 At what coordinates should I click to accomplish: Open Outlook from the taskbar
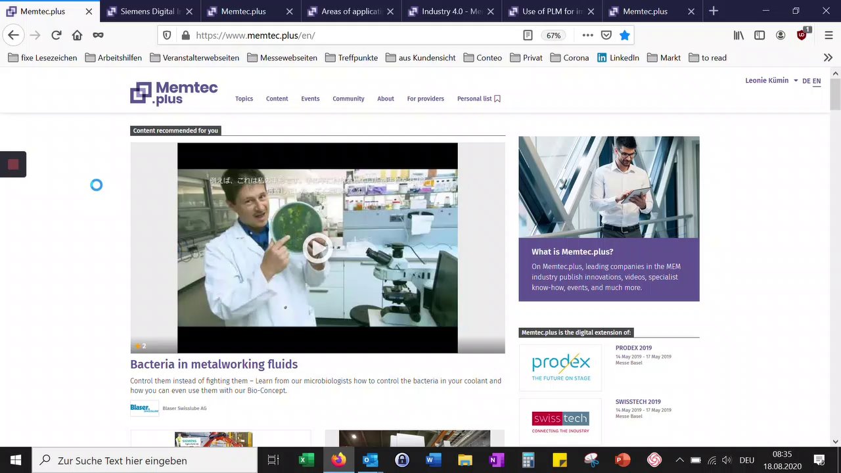click(x=370, y=461)
